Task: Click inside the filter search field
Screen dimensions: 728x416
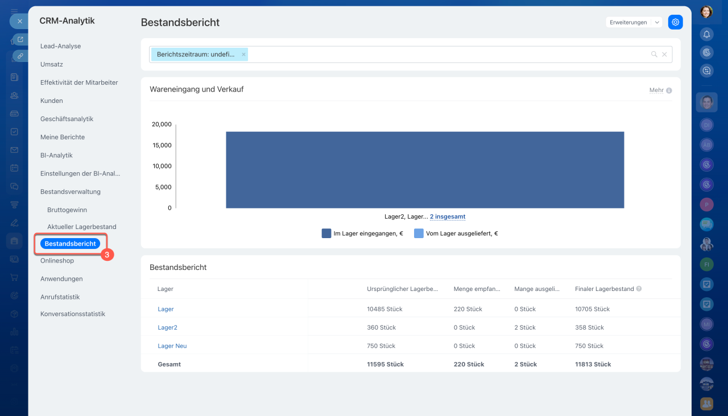Action: coord(444,55)
